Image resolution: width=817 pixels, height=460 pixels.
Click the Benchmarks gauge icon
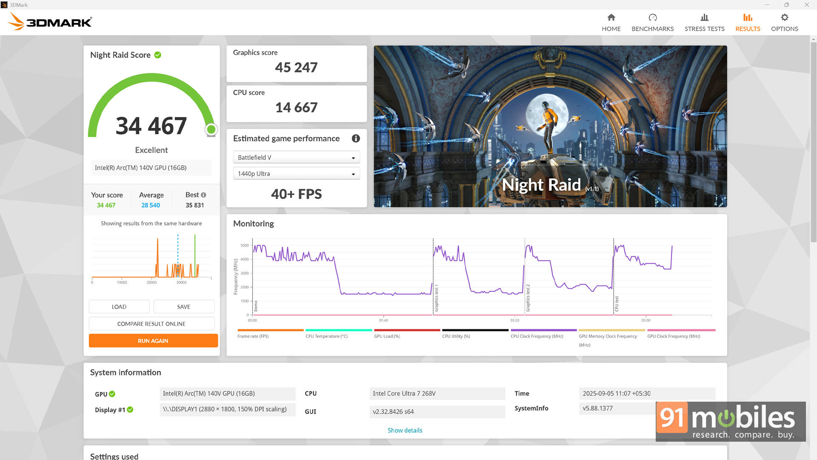pos(652,17)
